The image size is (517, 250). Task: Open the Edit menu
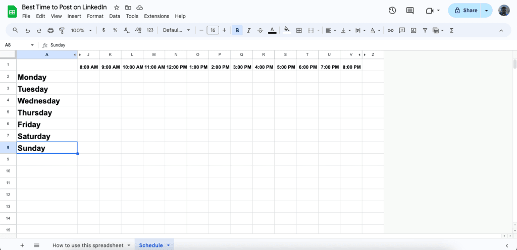pos(40,16)
